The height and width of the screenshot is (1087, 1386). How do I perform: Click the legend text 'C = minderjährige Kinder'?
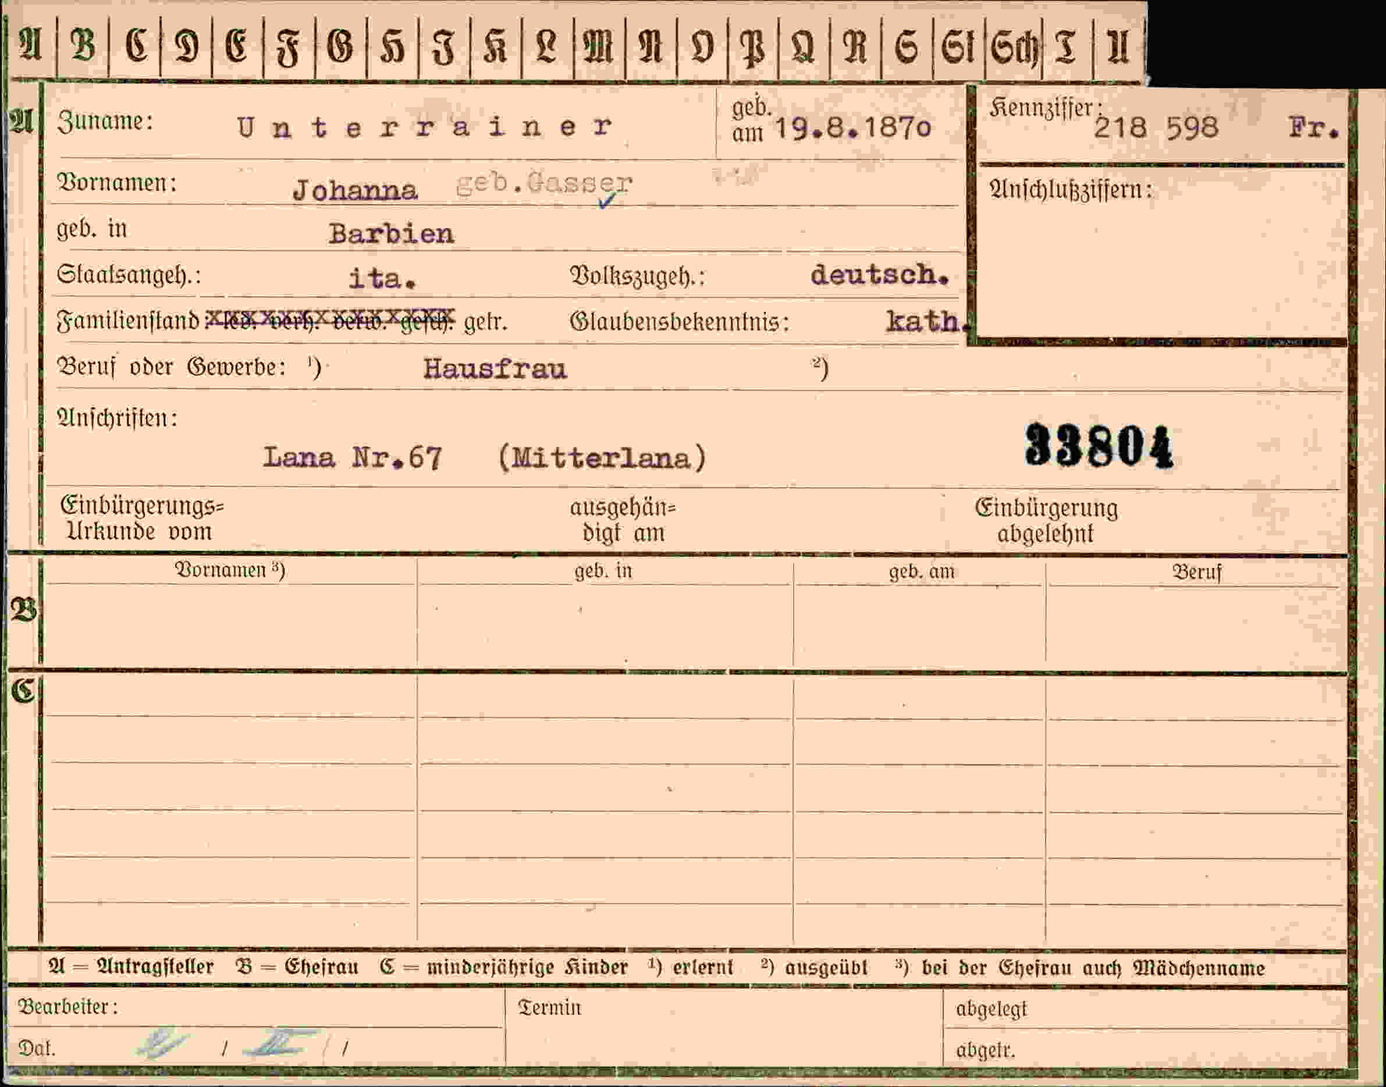point(504,967)
